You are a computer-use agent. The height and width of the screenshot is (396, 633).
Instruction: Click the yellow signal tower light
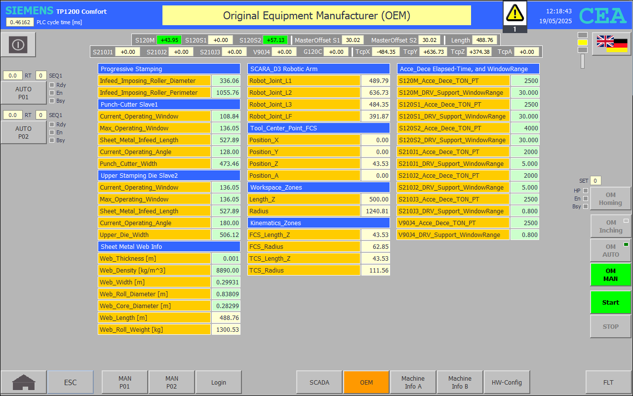pos(583,43)
